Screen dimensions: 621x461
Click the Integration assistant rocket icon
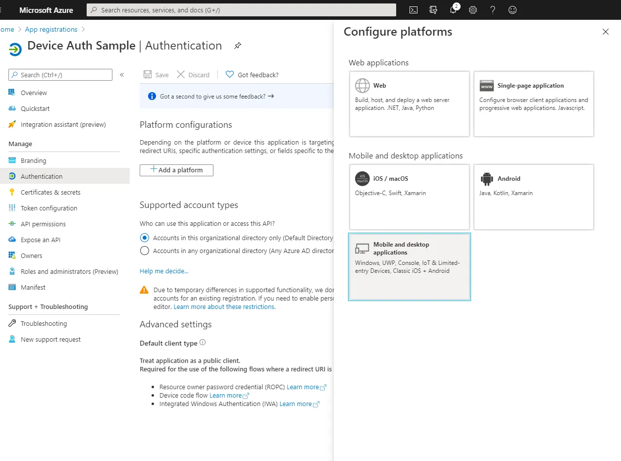[12, 124]
